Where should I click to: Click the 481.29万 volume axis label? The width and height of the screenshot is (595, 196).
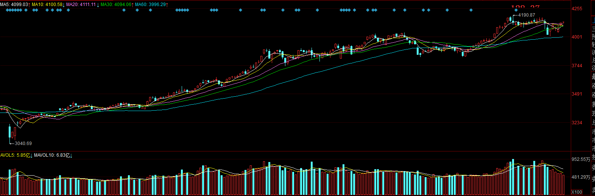(x=581, y=177)
